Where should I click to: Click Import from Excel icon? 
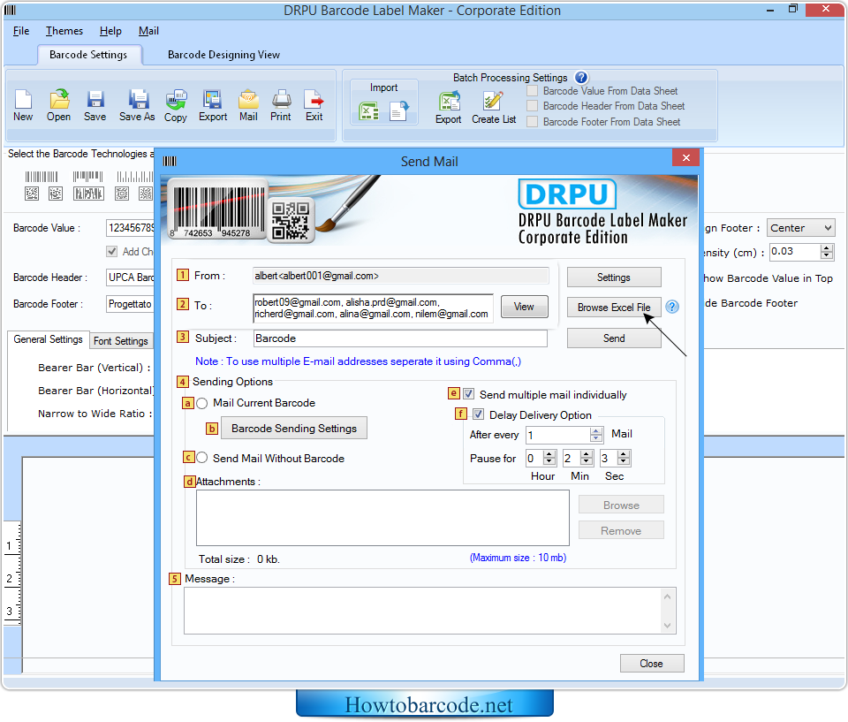[x=369, y=111]
